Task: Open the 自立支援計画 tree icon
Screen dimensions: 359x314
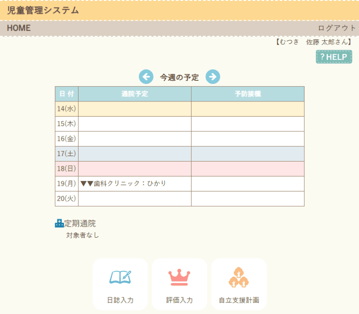Action: [x=239, y=277]
